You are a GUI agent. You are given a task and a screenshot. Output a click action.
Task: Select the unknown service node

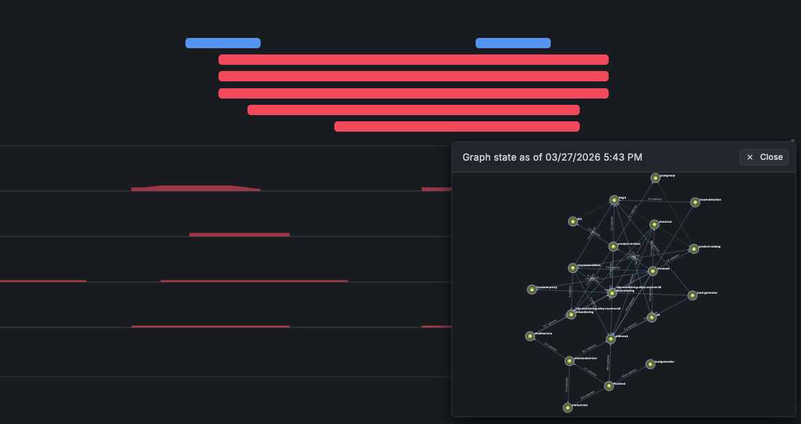point(611,339)
